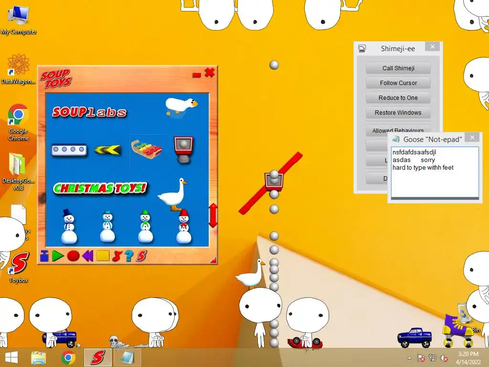Click the green play triangle in Soup Toys
The width and height of the screenshot is (489, 367).
58,256
